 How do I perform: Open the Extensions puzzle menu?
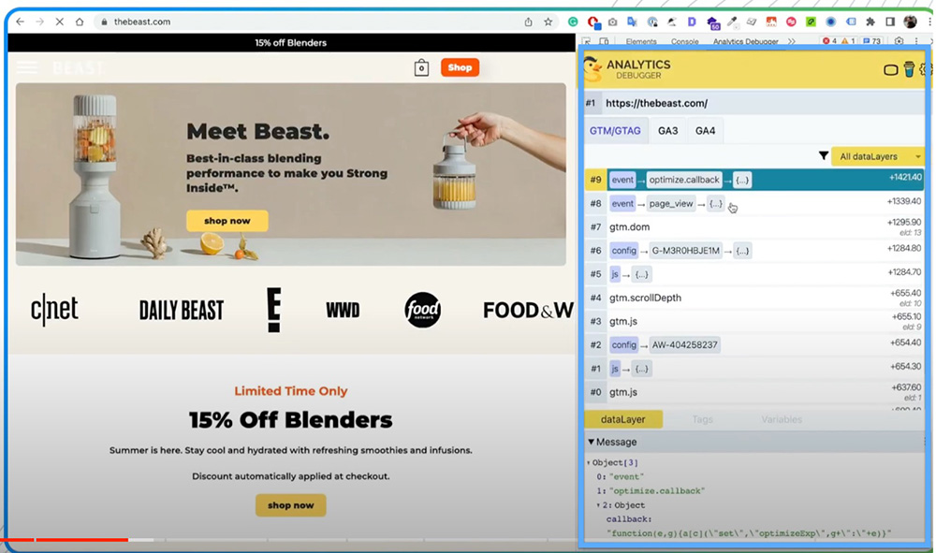[x=870, y=22]
